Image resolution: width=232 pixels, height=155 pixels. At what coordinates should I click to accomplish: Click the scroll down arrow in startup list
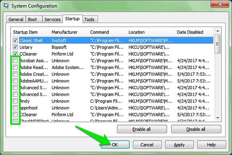click(218, 118)
